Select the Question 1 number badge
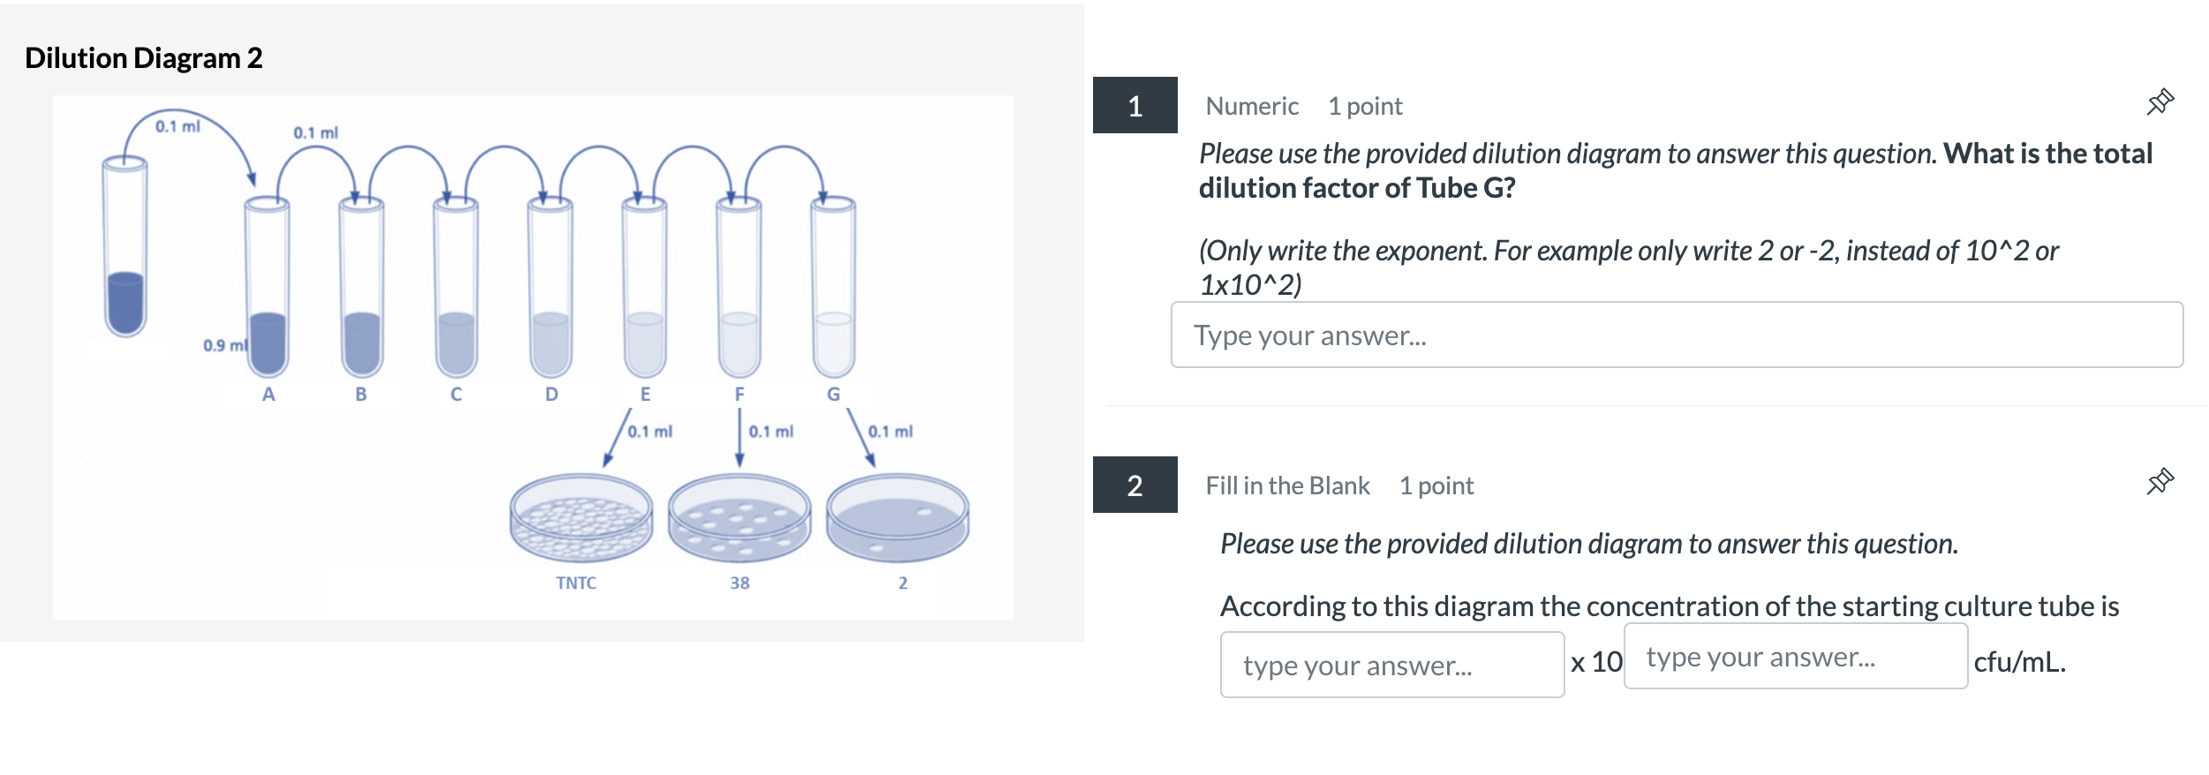 [1136, 106]
